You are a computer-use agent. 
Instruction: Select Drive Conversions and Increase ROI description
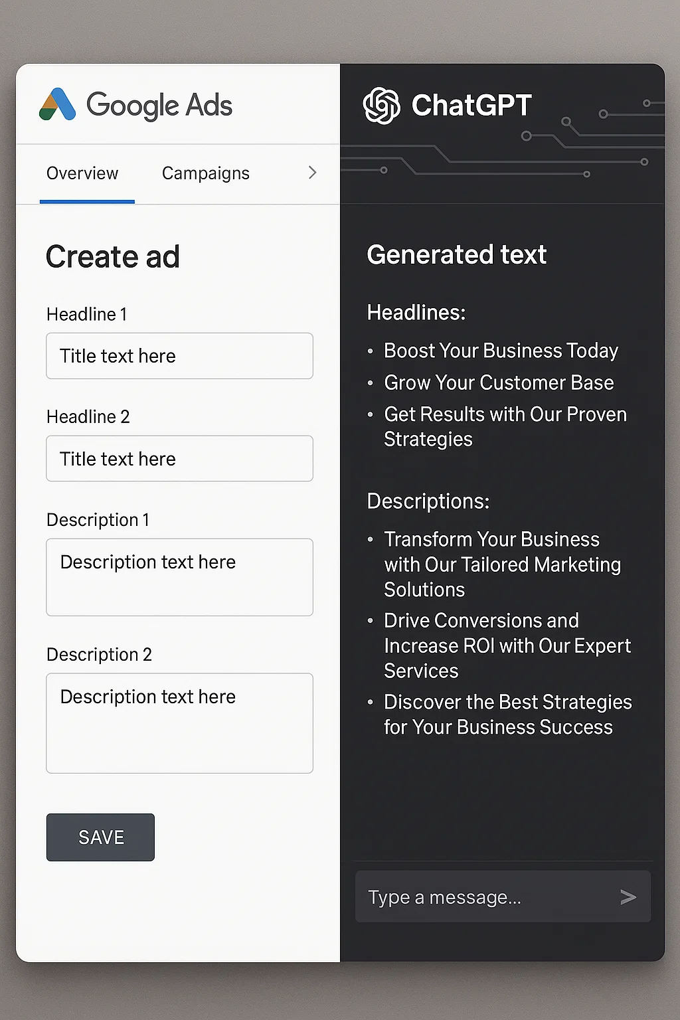tap(507, 645)
